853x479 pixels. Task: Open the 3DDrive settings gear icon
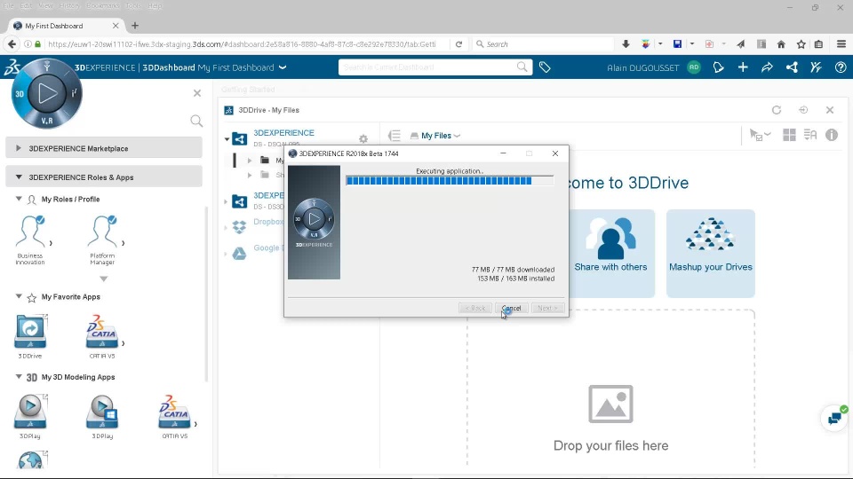pyautogui.click(x=363, y=139)
